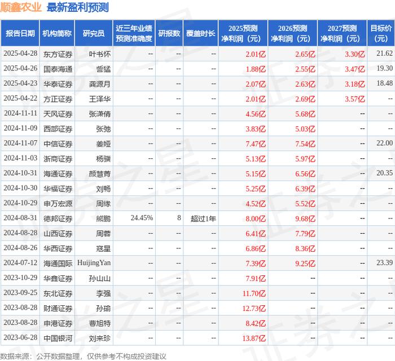Image resolution: width=395 pixels, height=361 pixels.
Task: Click the 5.03亿 2026 forecast value
Action: click(305, 129)
